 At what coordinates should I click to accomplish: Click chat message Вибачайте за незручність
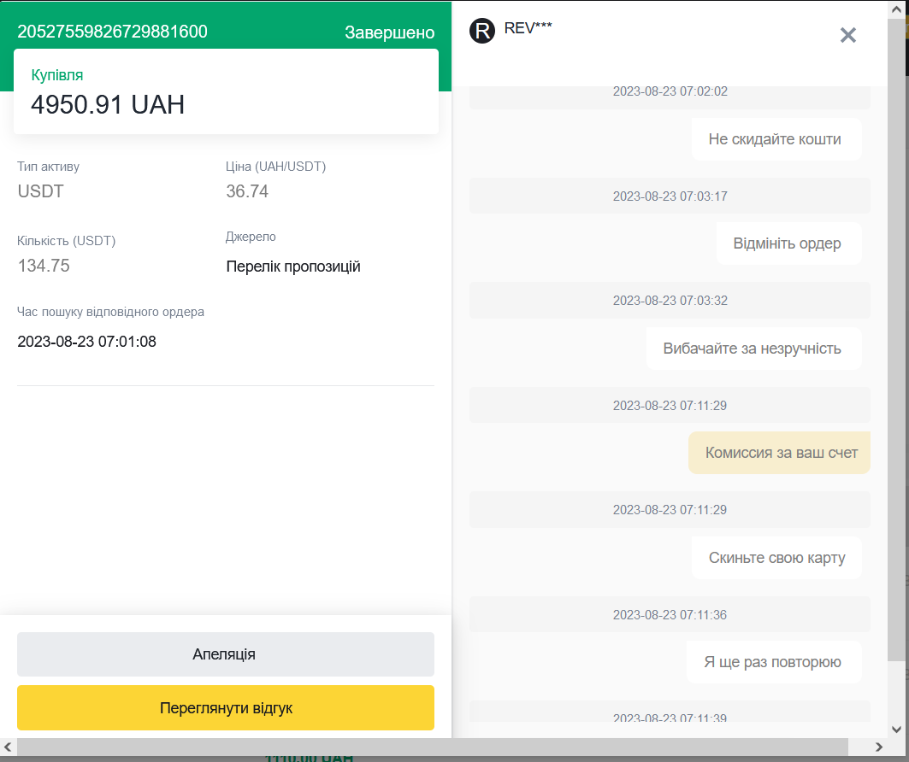(753, 349)
